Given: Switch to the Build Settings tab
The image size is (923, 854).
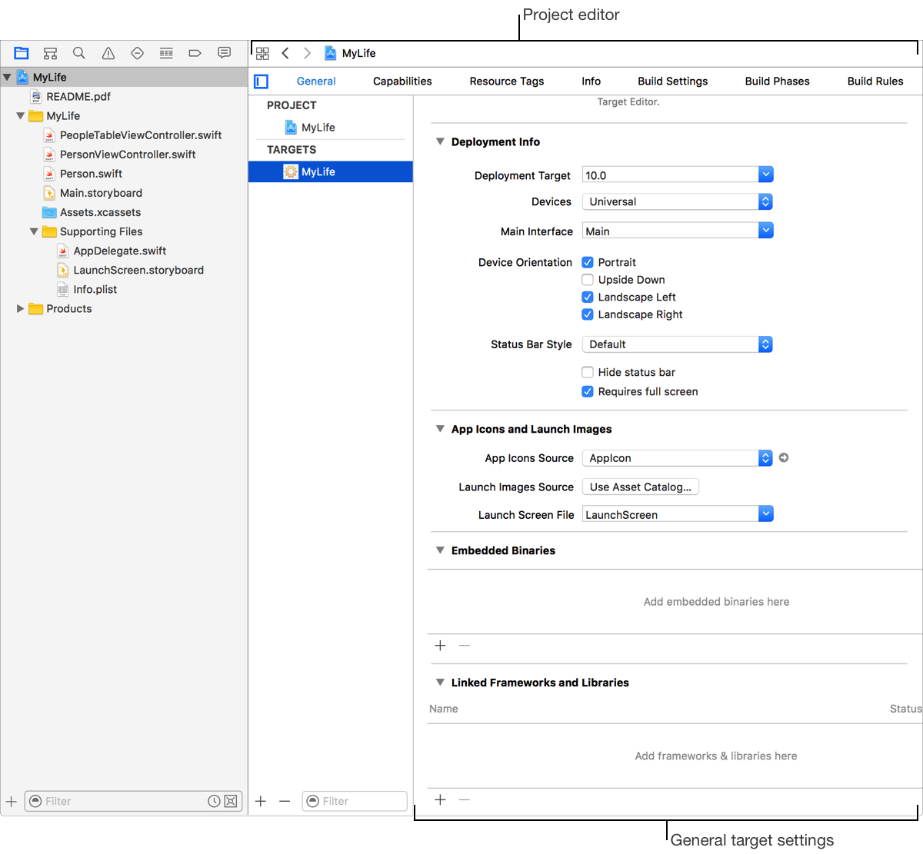Looking at the screenshot, I should (x=672, y=81).
